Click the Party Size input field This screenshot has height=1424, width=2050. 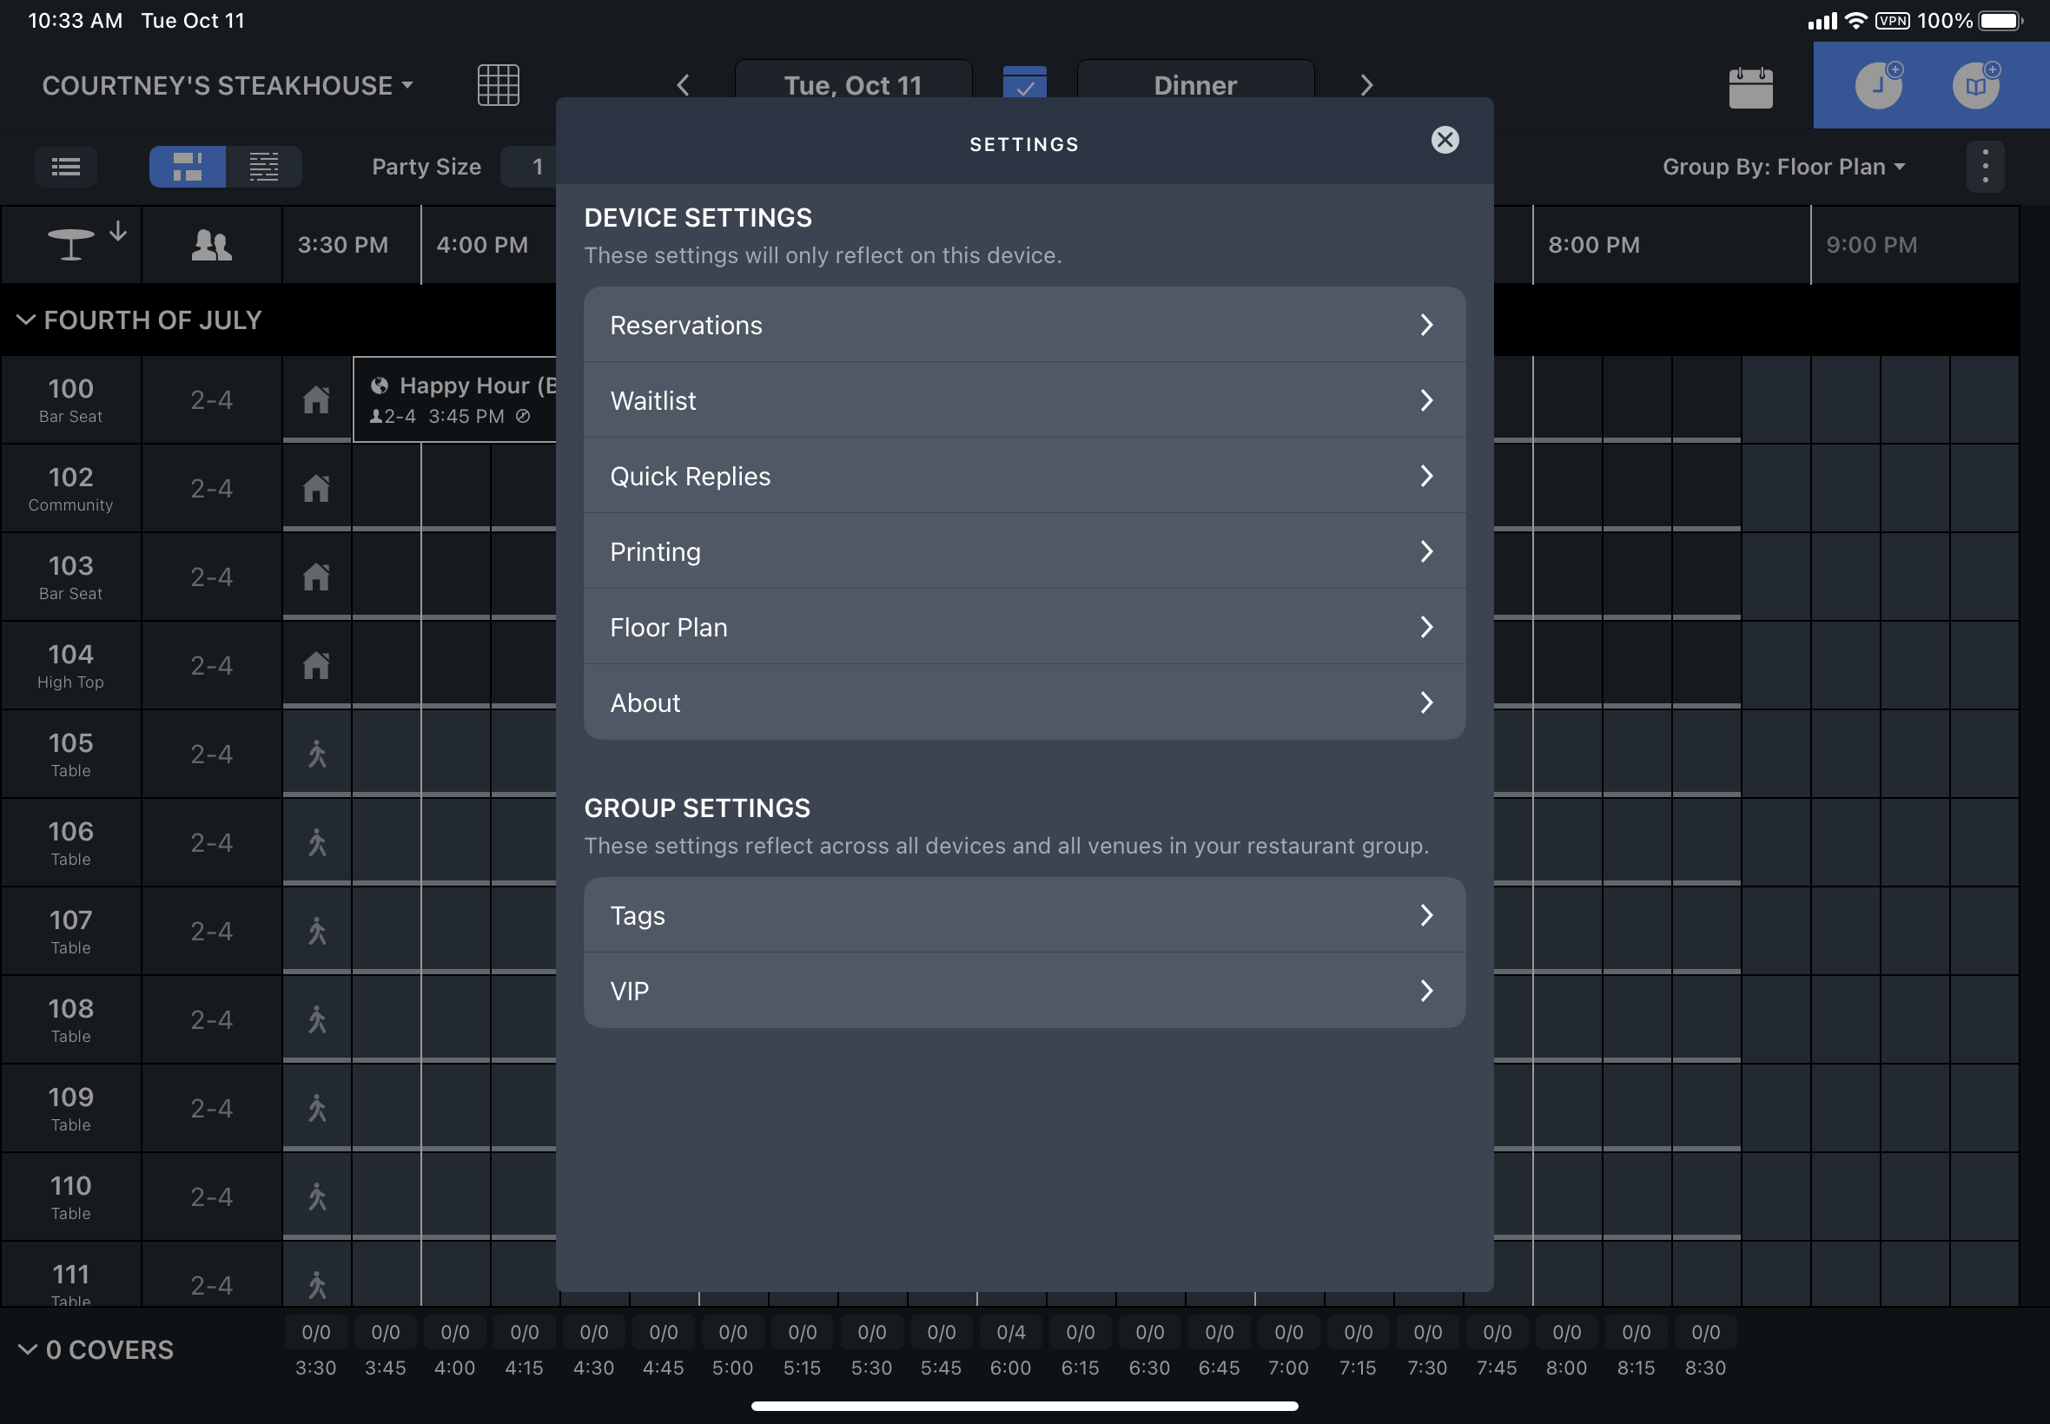[x=530, y=167]
